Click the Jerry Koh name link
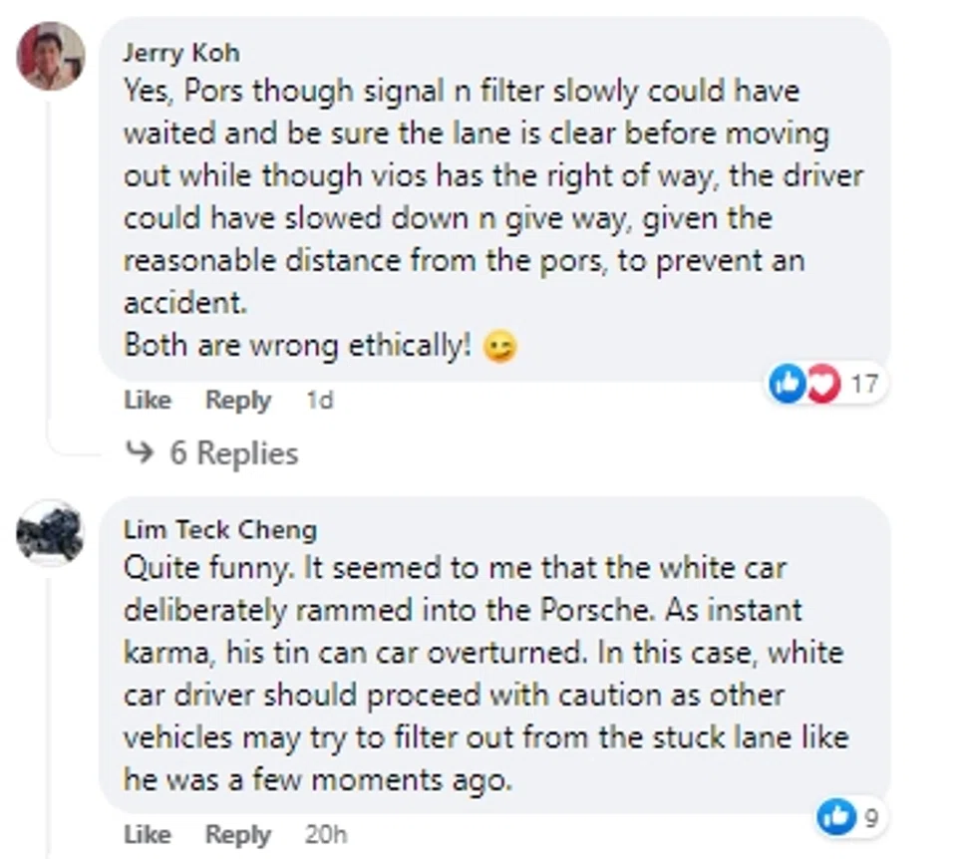This screenshot has height=859, width=957. (x=180, y=52)
